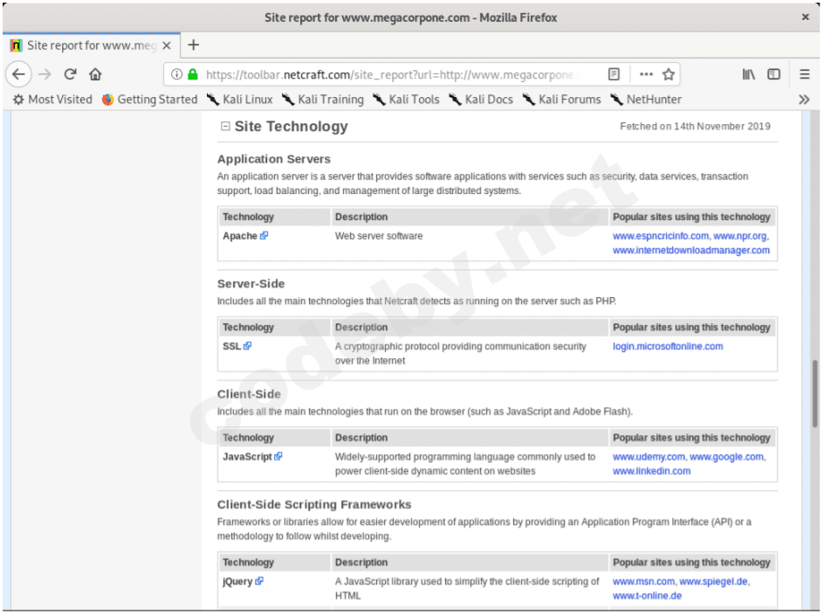Open www.google.com link
Image resolution: width=823 pixels, height=615 pixels.
(x=726, y=457)
